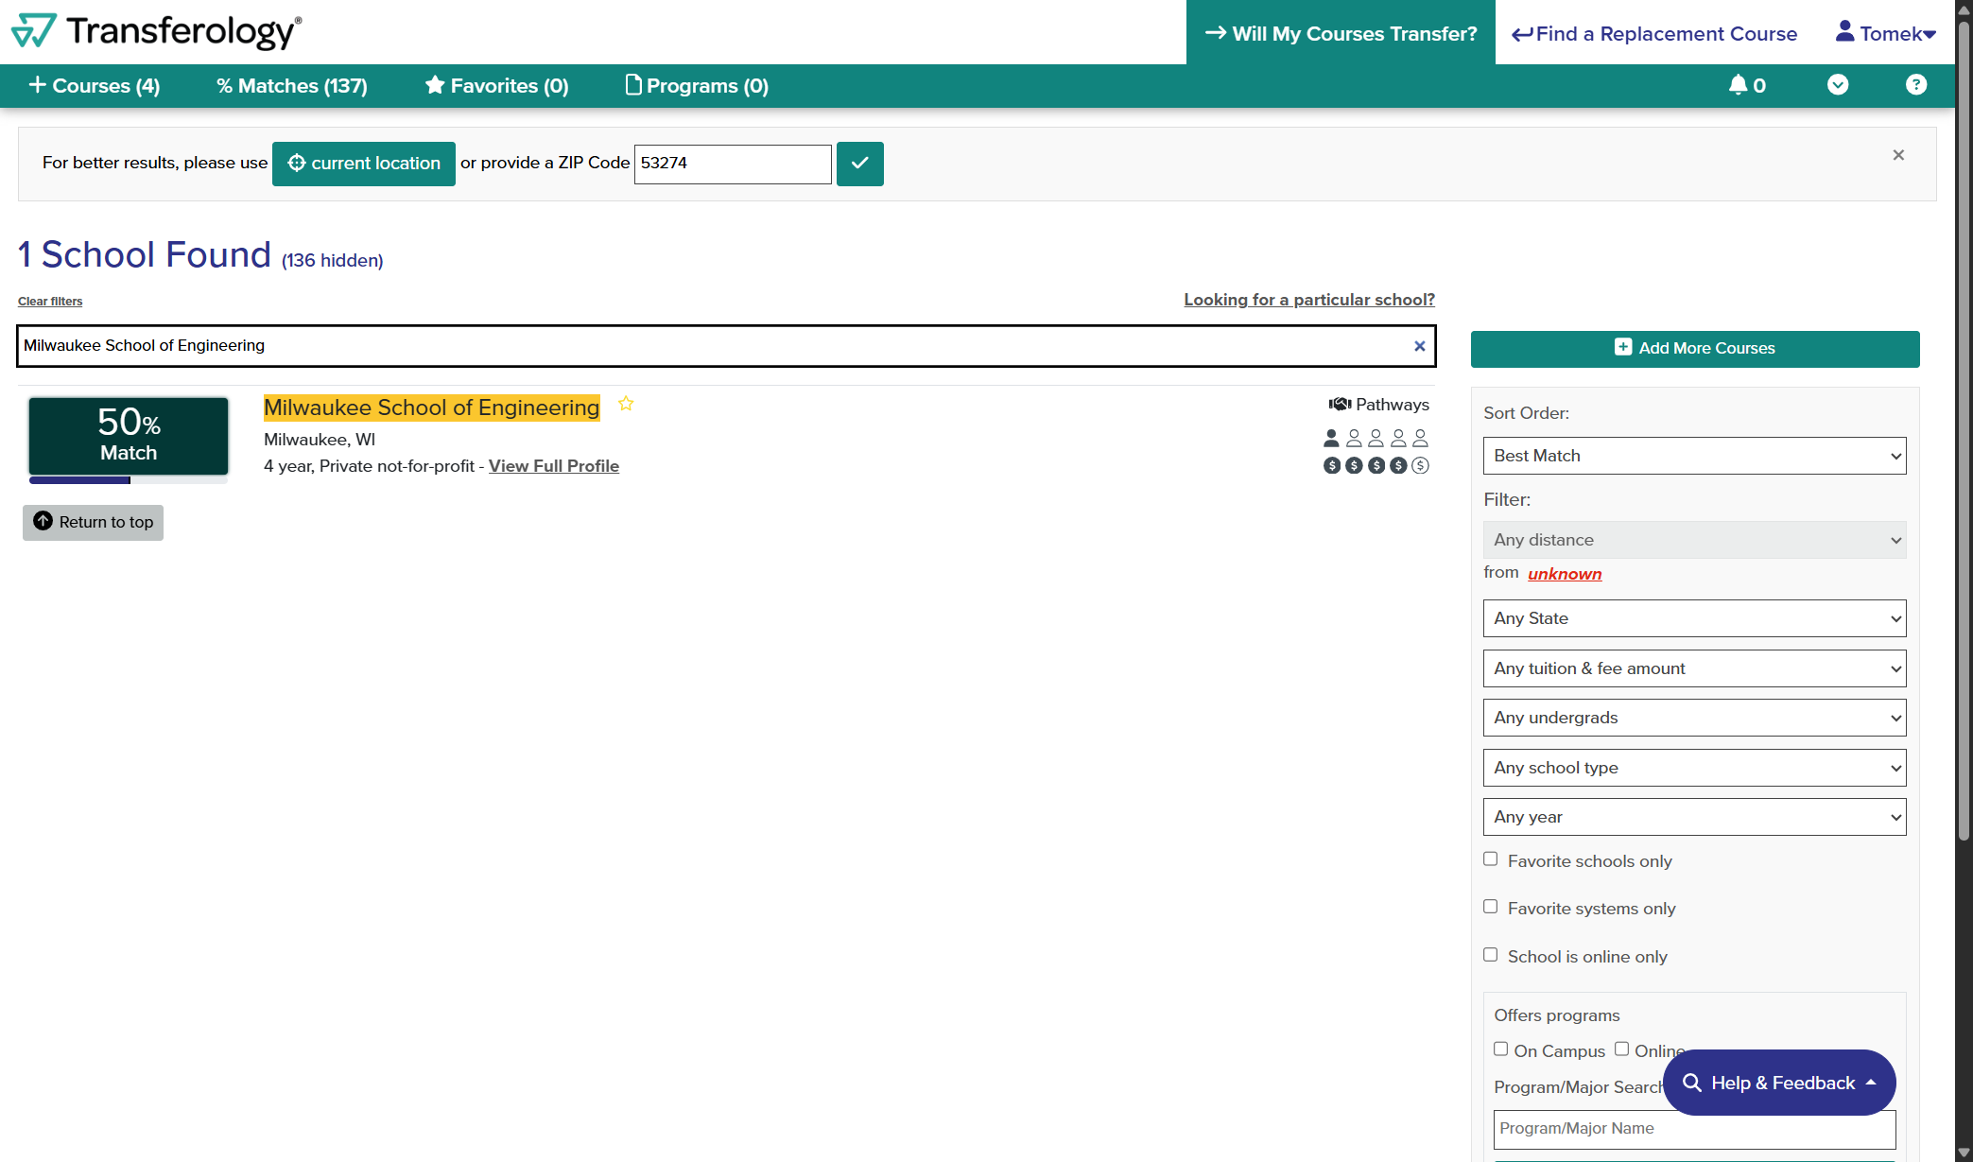Open the Sort Order Best Match dropdown
1973x1162 pixels.
1694,456
